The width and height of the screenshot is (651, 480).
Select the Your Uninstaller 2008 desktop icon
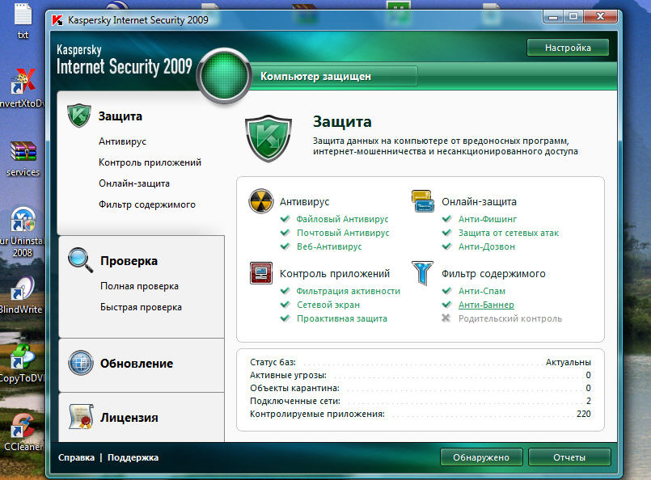pyautogui.click(x=23, y=233)
